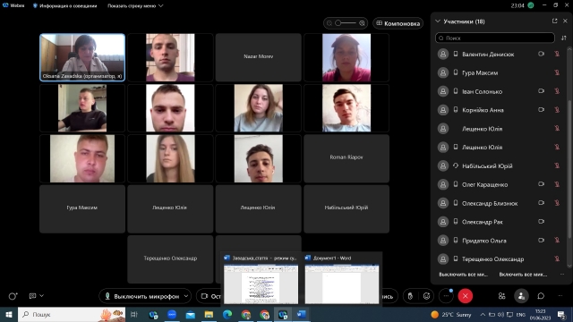The image size is (573, 322).
Task: Click camera icon next to Придатко Ольга
Action: (x=541, y=241)
